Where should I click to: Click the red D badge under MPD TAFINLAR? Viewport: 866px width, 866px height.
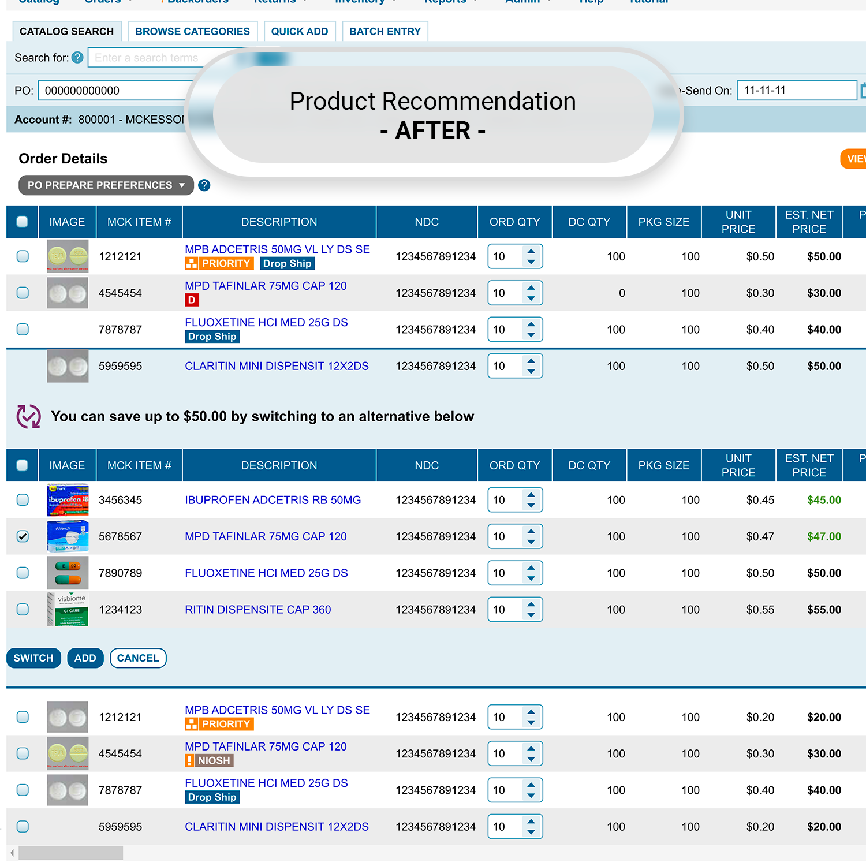click(192, 300)
